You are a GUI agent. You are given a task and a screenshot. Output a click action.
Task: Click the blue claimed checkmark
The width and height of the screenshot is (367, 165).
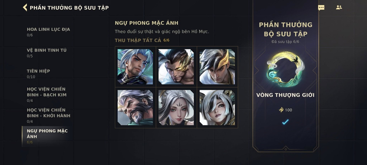pos(285,122)
